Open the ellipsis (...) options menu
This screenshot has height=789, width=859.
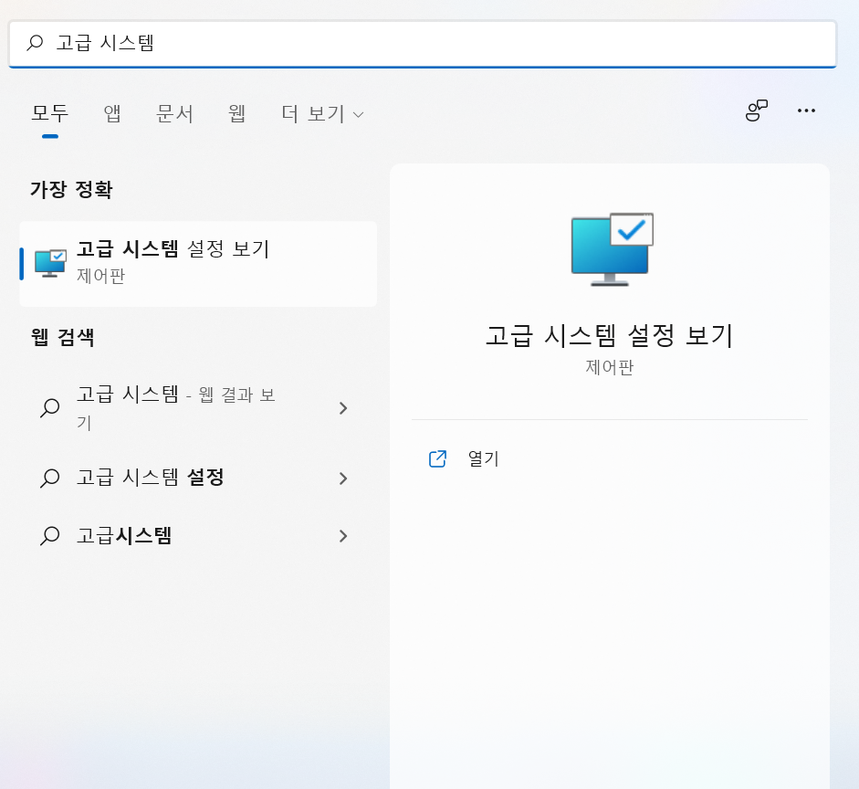[x=806, y=110]
